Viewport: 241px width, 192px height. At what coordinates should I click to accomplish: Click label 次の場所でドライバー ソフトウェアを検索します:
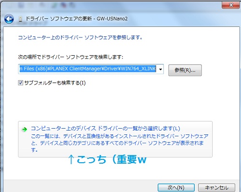click(70, 57)
